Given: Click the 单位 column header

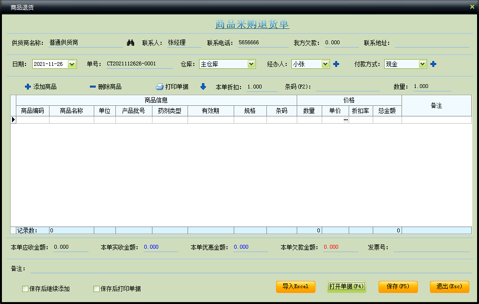Looking at the screenshot, I should [x=105, y=111].
